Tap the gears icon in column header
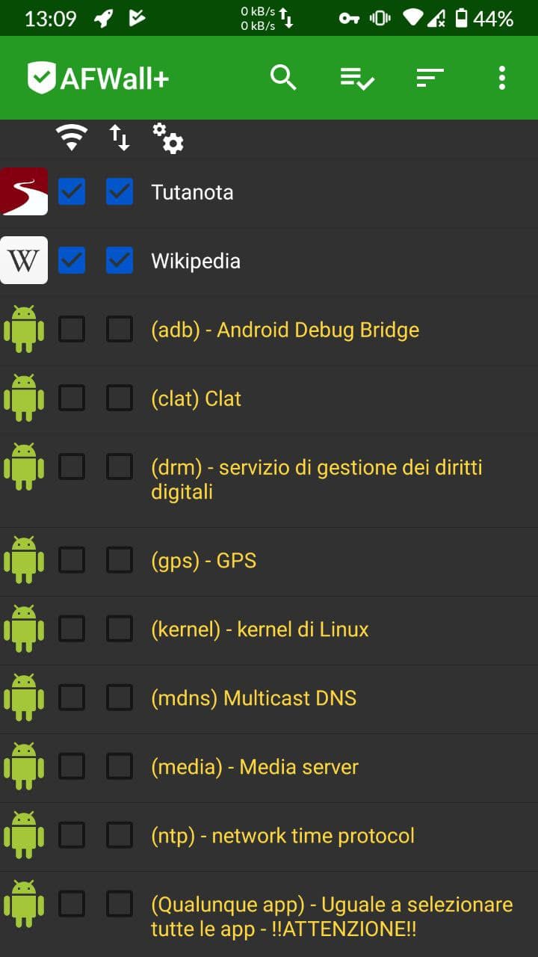The height and width of the screenshot is (957, 538). click(x=168, y=138)
